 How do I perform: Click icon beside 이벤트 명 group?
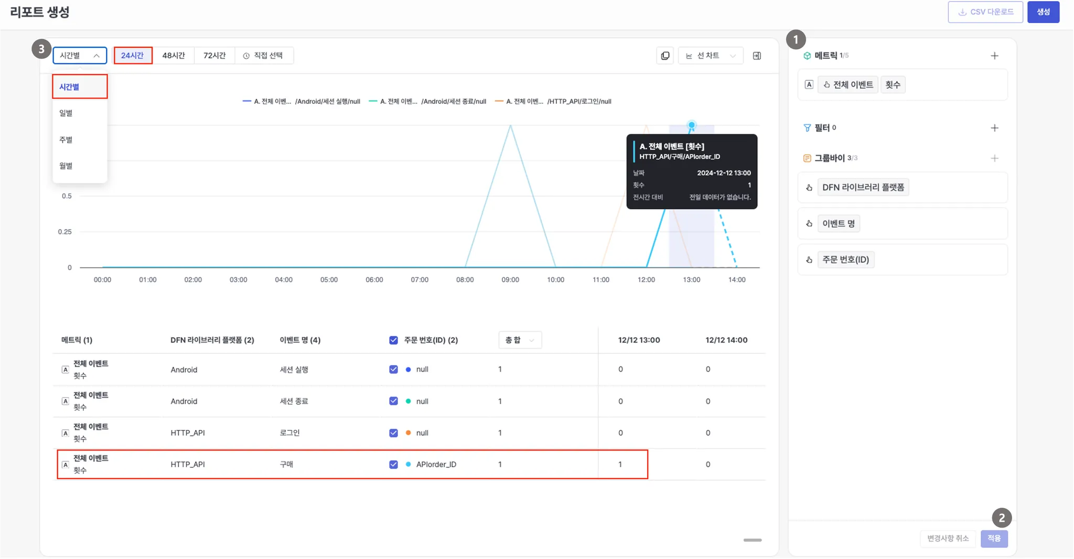(x=809, y=224)
